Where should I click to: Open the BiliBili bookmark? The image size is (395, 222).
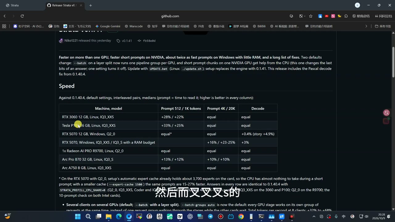pyautogui.click(x=259, y=26)
